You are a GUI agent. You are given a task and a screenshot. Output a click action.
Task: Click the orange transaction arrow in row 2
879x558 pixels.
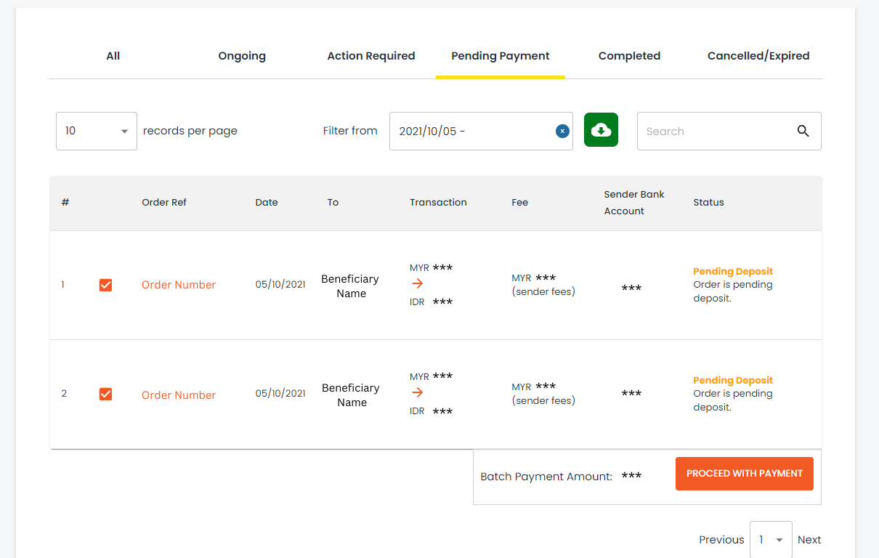pos(417,393)
